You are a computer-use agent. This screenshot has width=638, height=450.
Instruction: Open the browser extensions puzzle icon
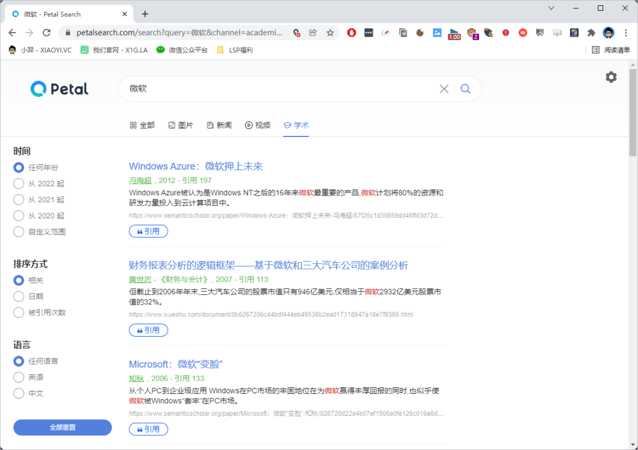coord(591,32)
